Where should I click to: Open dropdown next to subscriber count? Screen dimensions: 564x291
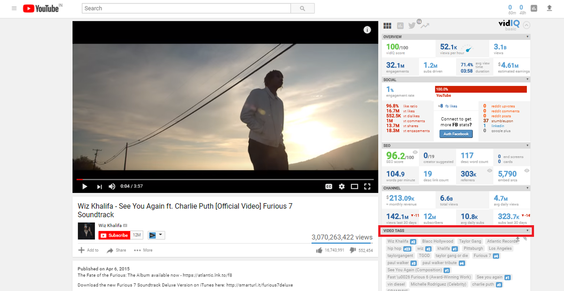point(156,235)
